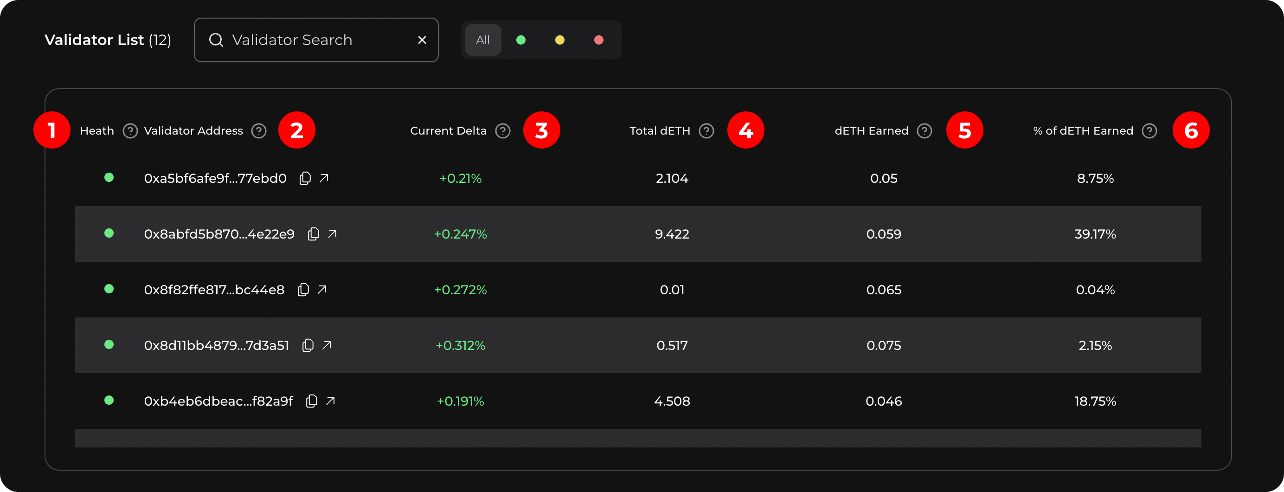This screenshot has height=492, width=1284.
Task: Click the Heath column header
Action: point(96,131)
